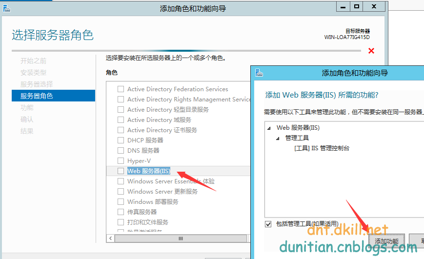Check the DHCP 服务器 role
The image size is (424, 259).
[121, 140]
